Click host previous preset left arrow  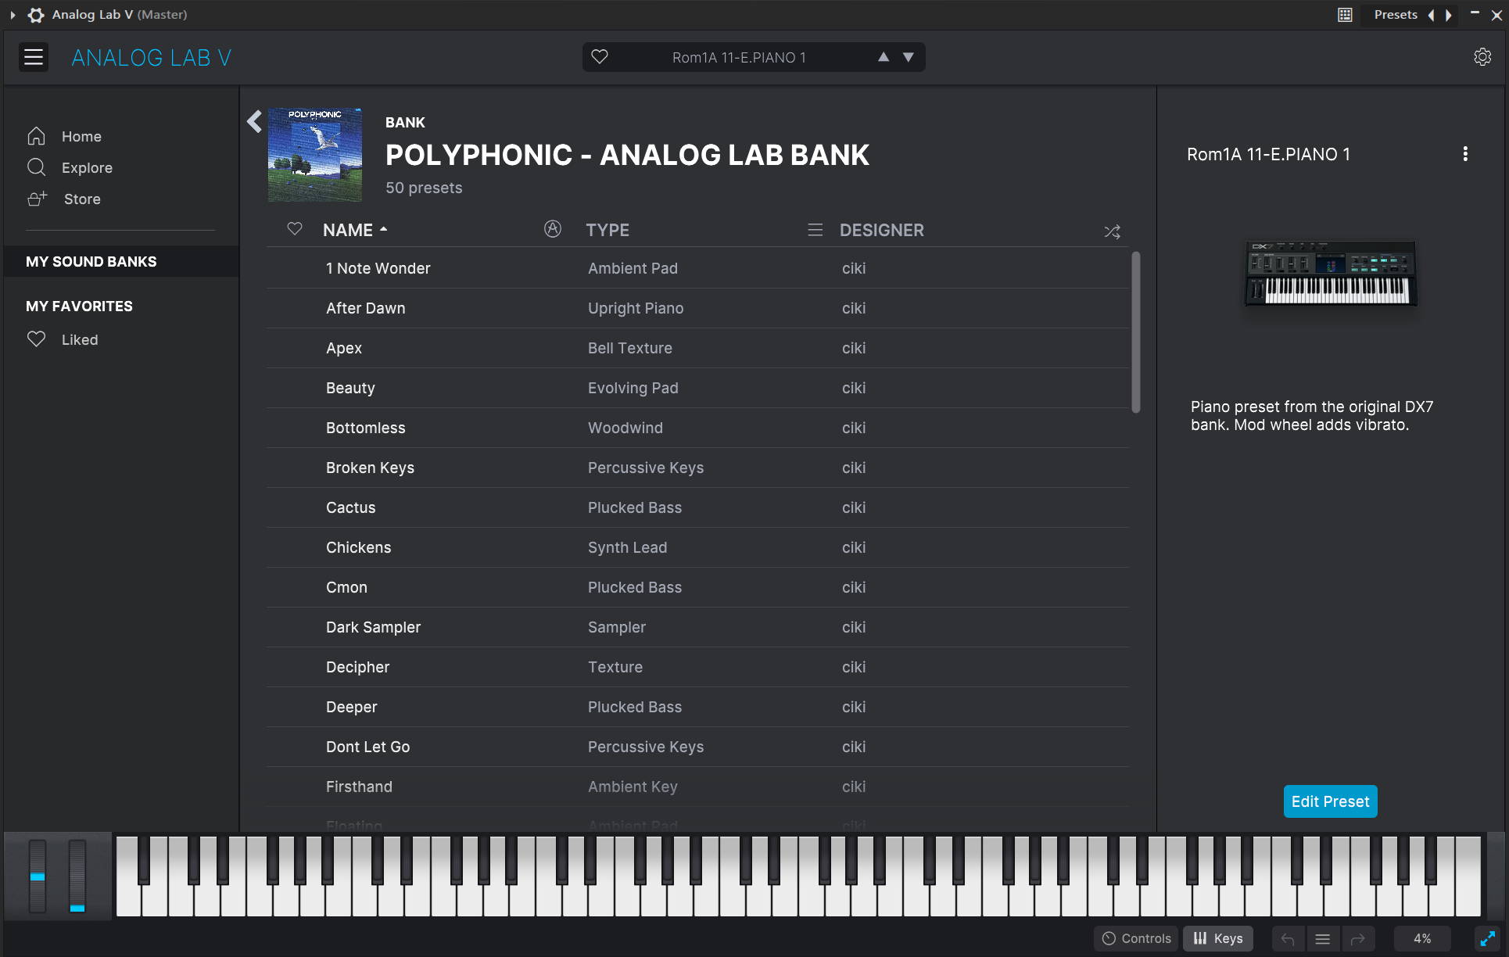click(1431, 15)
